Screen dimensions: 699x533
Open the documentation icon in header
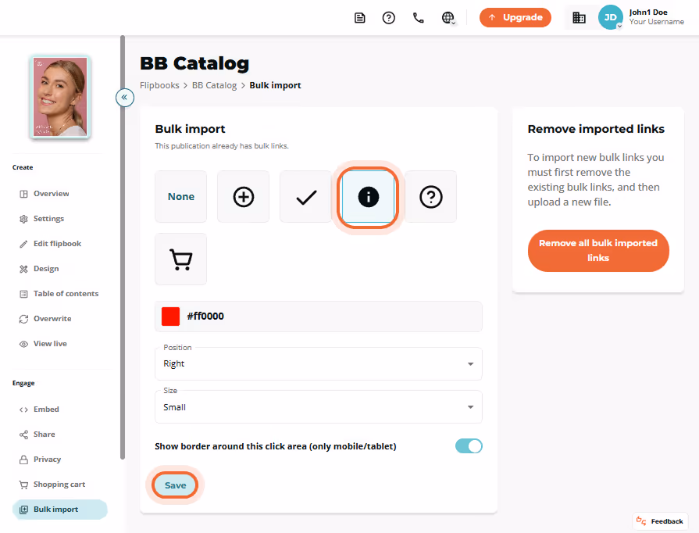pyautogui.click(x=360, y=18)
